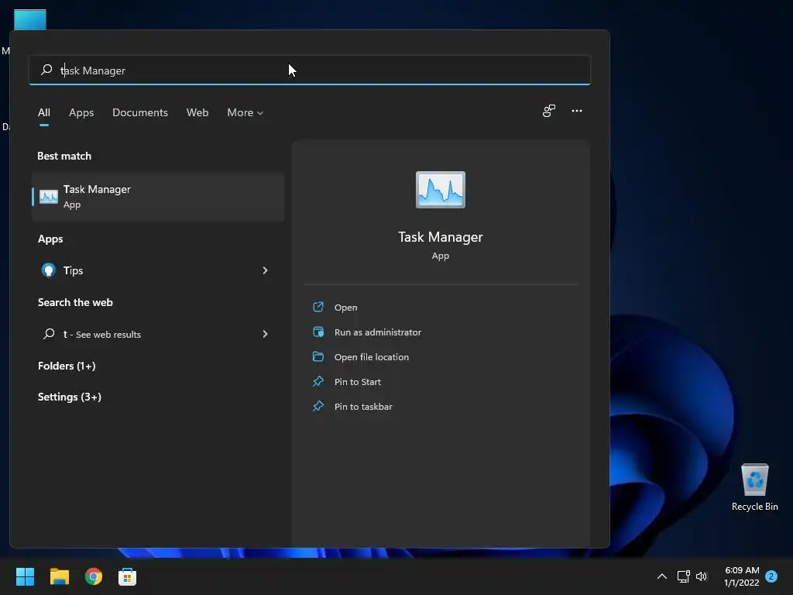Click the 'Search the web' heading text
The width and height of the screenshot is (793, 595).
pos(75,302)
